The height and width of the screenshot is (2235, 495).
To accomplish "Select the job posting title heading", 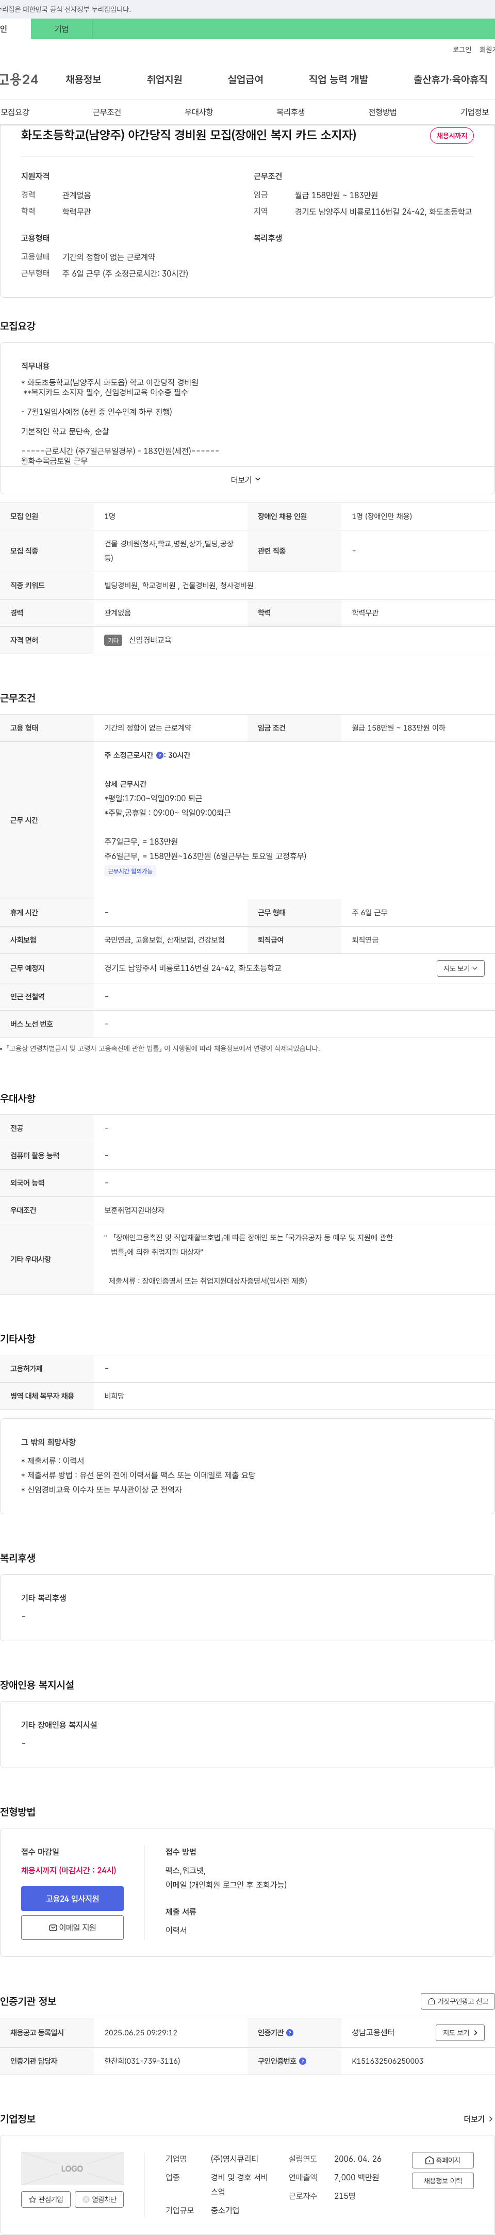I will (x=188, y=135).
